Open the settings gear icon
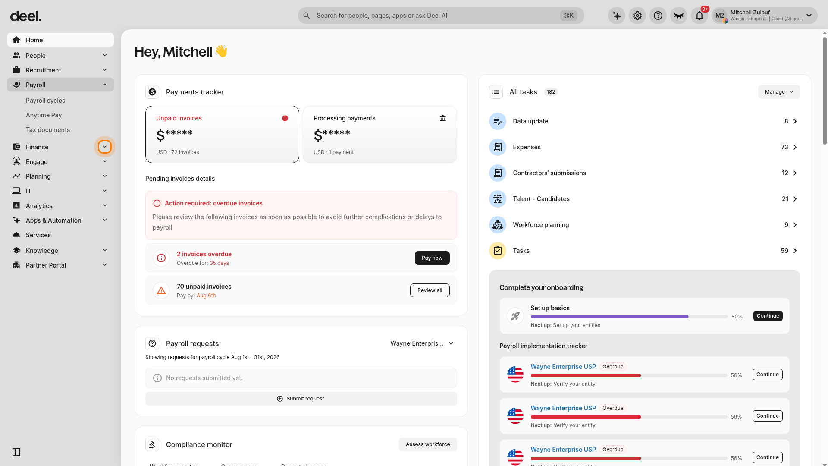The image size is (828, 466). pos(637,16)
